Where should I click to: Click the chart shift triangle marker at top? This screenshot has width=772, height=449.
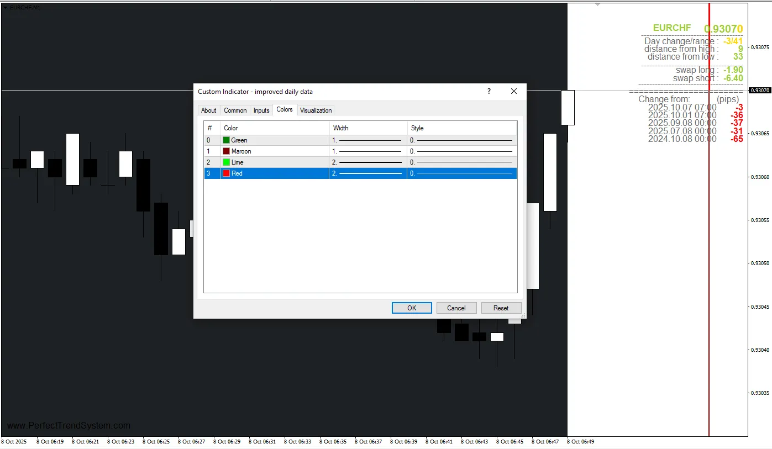click(x=597, y=4)
